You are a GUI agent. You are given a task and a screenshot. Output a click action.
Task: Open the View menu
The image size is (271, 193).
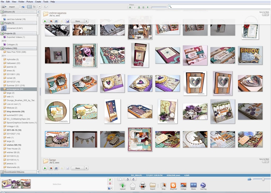14,2
